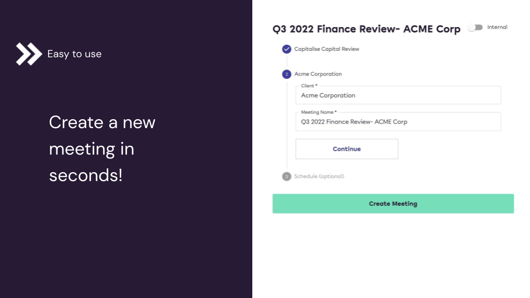Click the Meeting Name * field label
This screenshot has width=530, height=298.
point(319,112)
